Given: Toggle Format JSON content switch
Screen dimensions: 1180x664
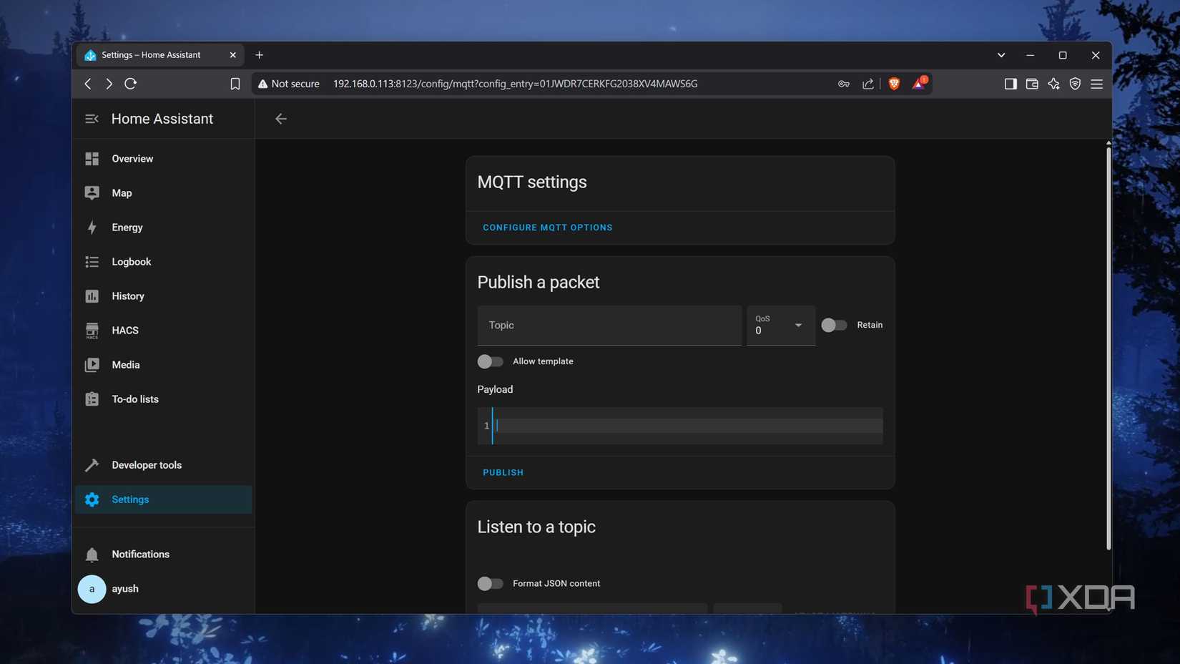Looking at the screenshot, I should tap(490, 584).
